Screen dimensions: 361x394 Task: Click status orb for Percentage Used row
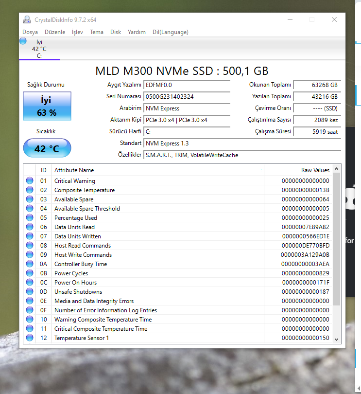pos(30,217)
